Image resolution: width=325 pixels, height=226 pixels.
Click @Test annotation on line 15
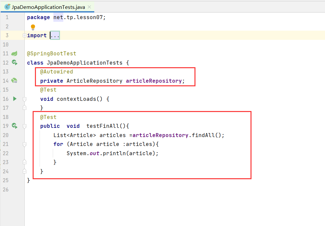pyautogui.click(x=48, y=90)
